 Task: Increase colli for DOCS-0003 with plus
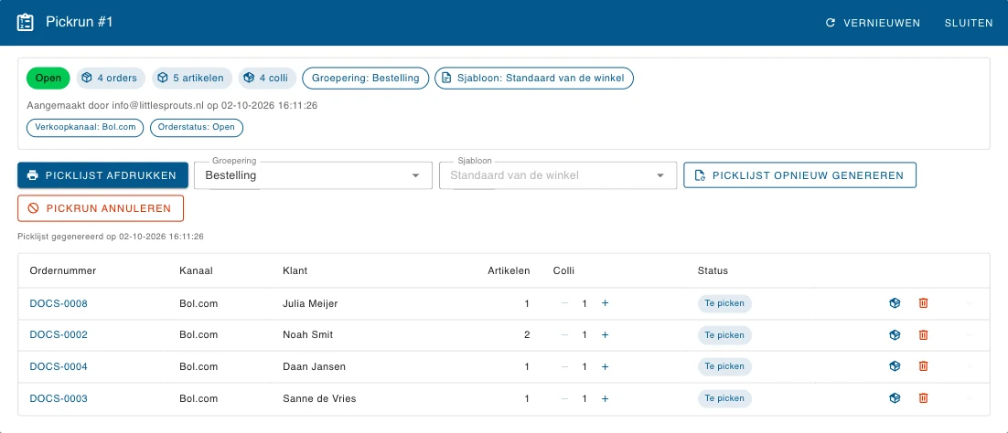(605, 398)
